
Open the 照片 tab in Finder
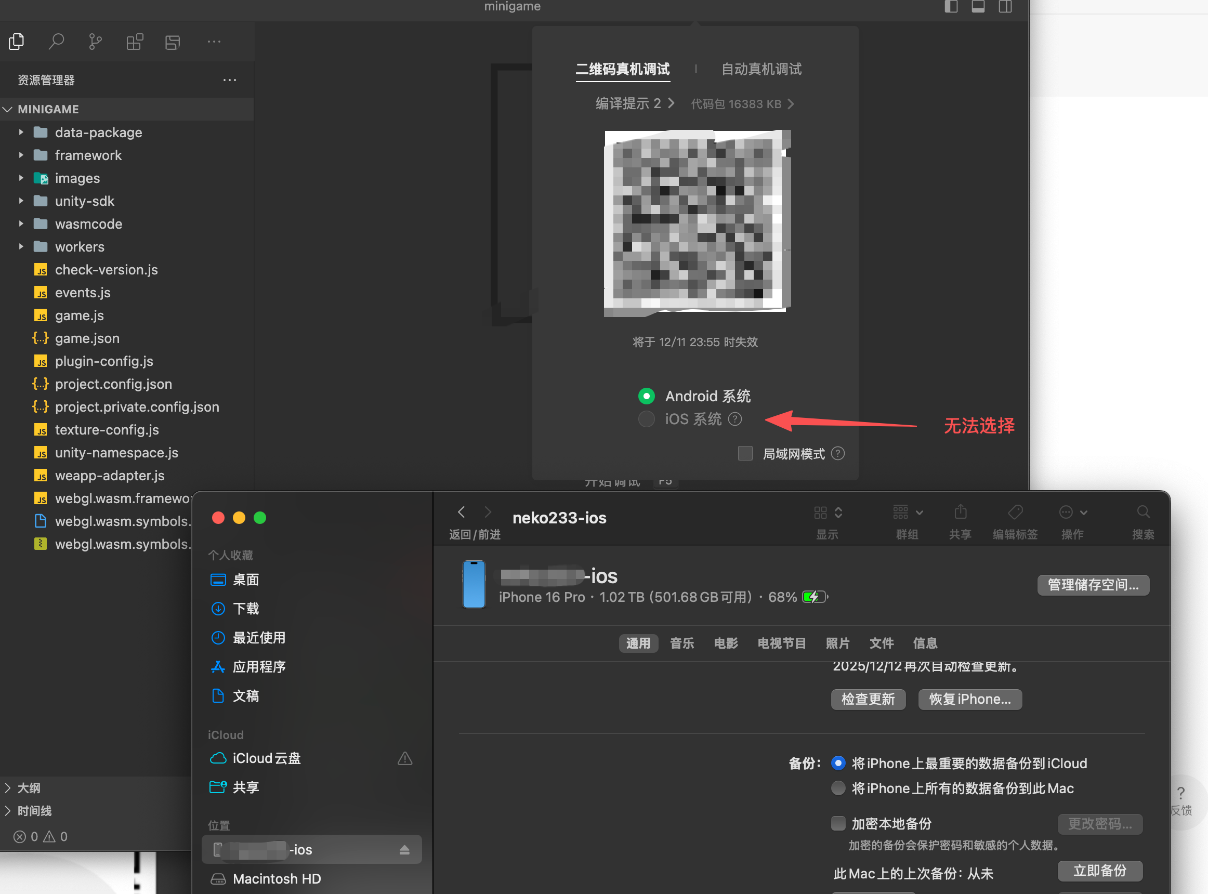click(837, 643)
